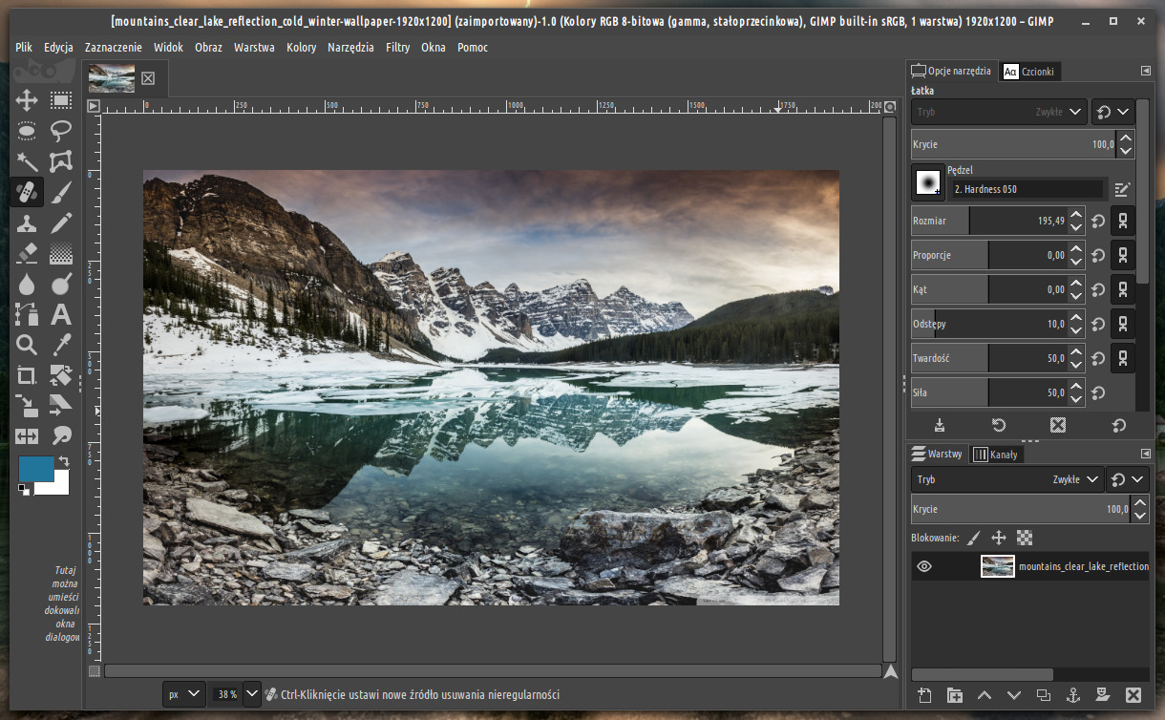Select the Color Picker eyedropper tool
This screenshot has width=1165, height=720.
(x=61, y=345)
